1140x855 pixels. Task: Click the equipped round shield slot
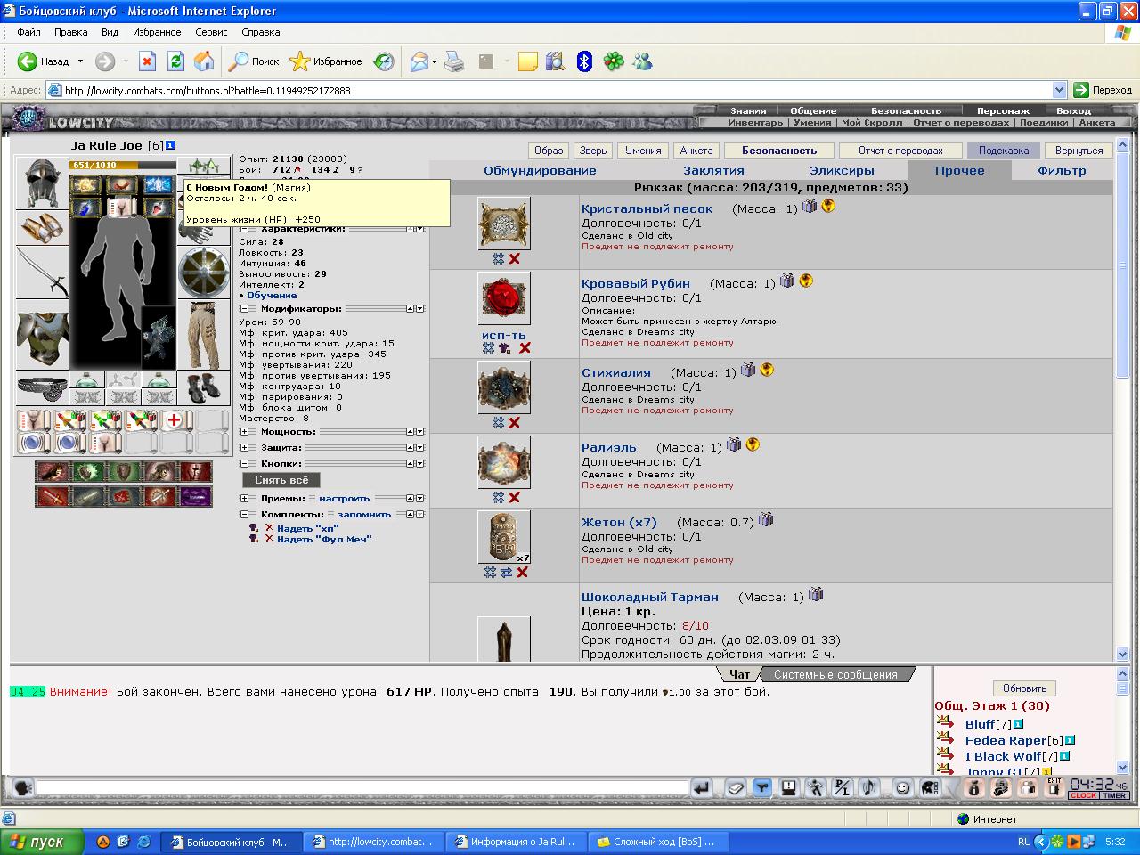[204, 273]
